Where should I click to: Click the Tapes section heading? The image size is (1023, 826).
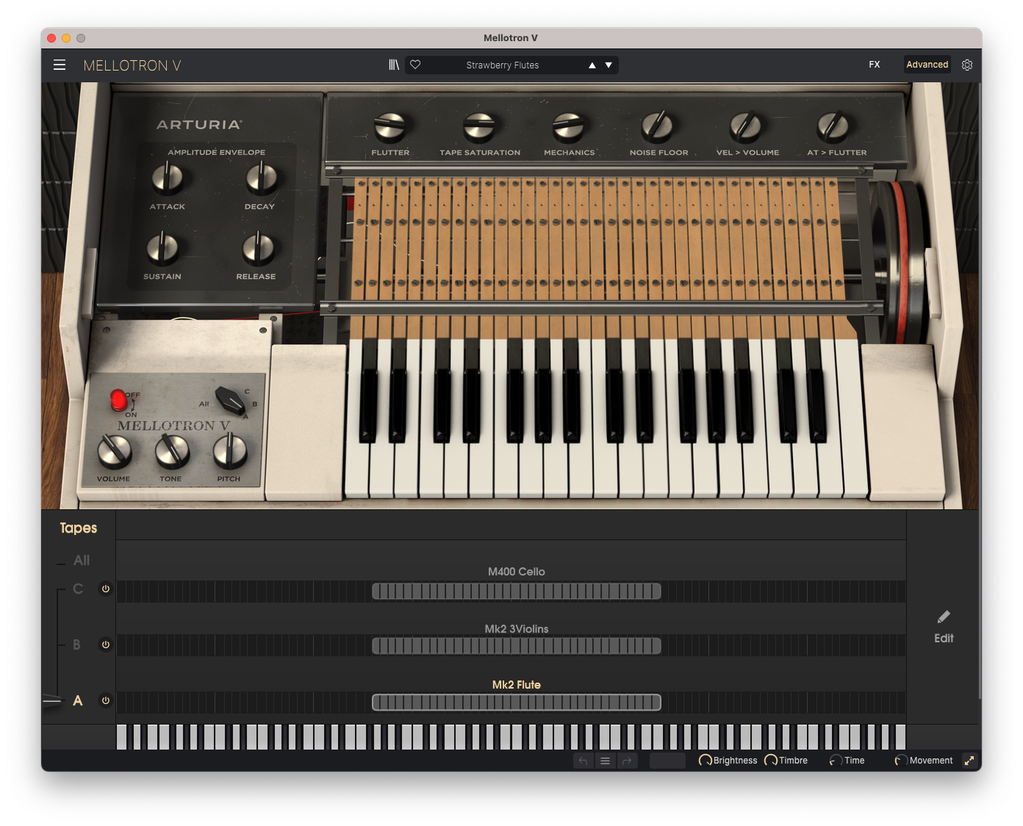pos(79,528)
